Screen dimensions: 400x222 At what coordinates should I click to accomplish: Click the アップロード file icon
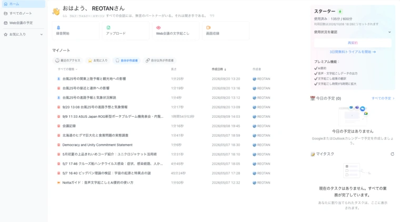pos(108,27)
